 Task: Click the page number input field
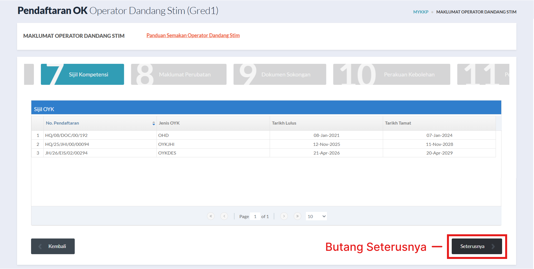click(x=255, y=216)
